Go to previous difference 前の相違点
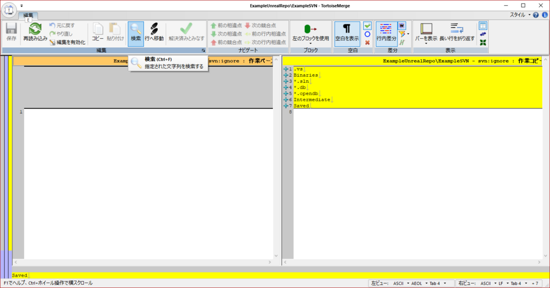550x288 pixels. 226,25
